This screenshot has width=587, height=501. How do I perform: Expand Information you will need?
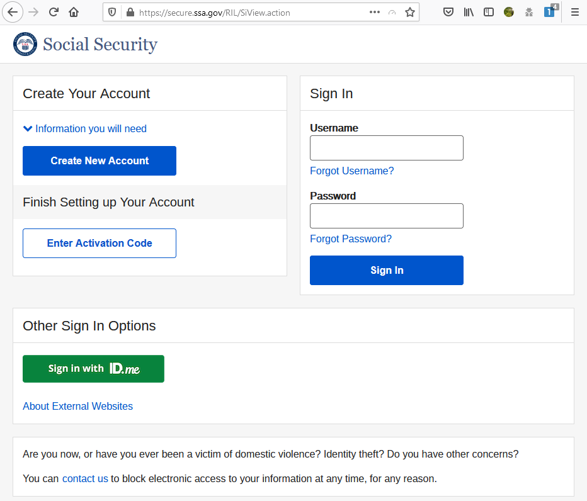84,128
